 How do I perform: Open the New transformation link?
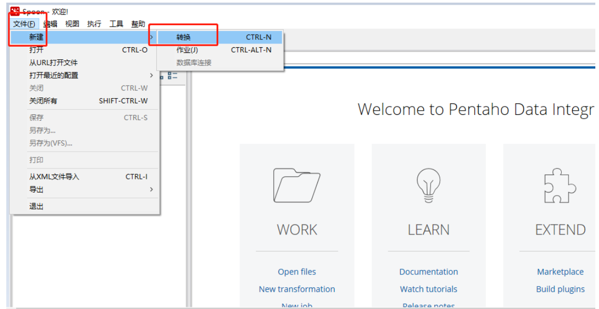pos(297,289)
